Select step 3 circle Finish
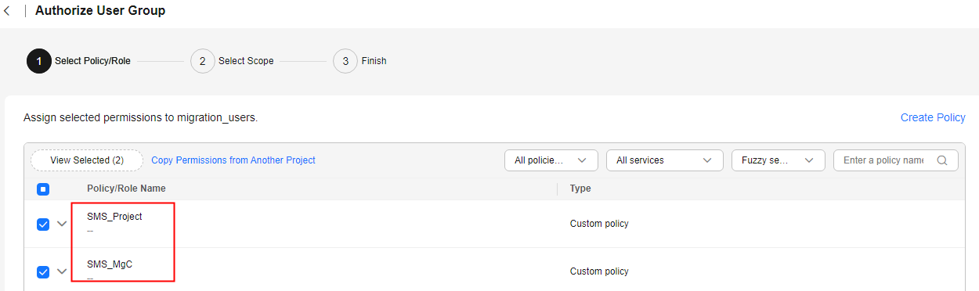Viewport: 979px width, 291px height. point(345,61)
